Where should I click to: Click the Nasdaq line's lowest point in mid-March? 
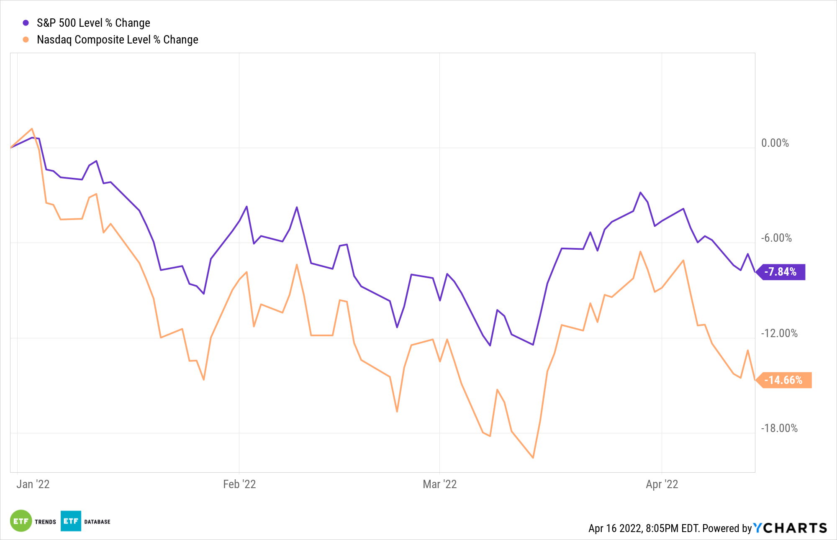[x=533, y=458]
